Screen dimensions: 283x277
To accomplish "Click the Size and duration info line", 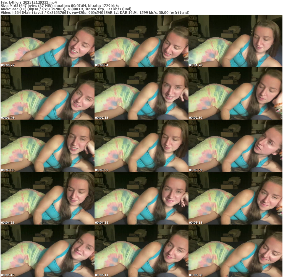I will coord(60,6).
